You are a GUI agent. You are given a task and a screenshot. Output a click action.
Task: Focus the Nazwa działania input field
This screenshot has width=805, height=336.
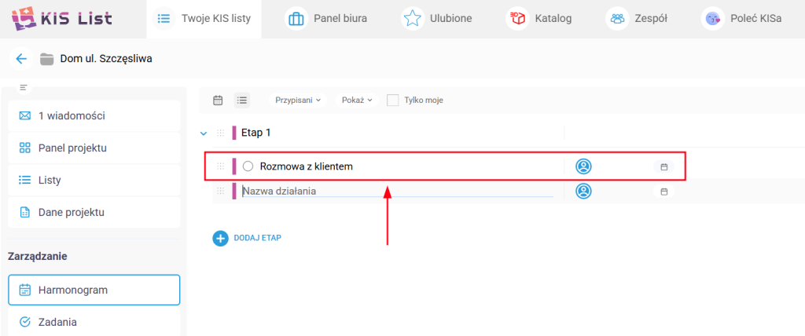tap(393, 191)
